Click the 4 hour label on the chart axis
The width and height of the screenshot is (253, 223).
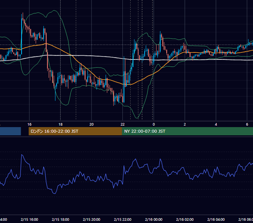pos(216,125)
